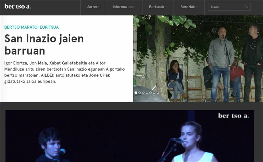The width and height of the screenshot is (263, 162).
Task: Select the second carousel slide dot
Action: coord(140,93)
